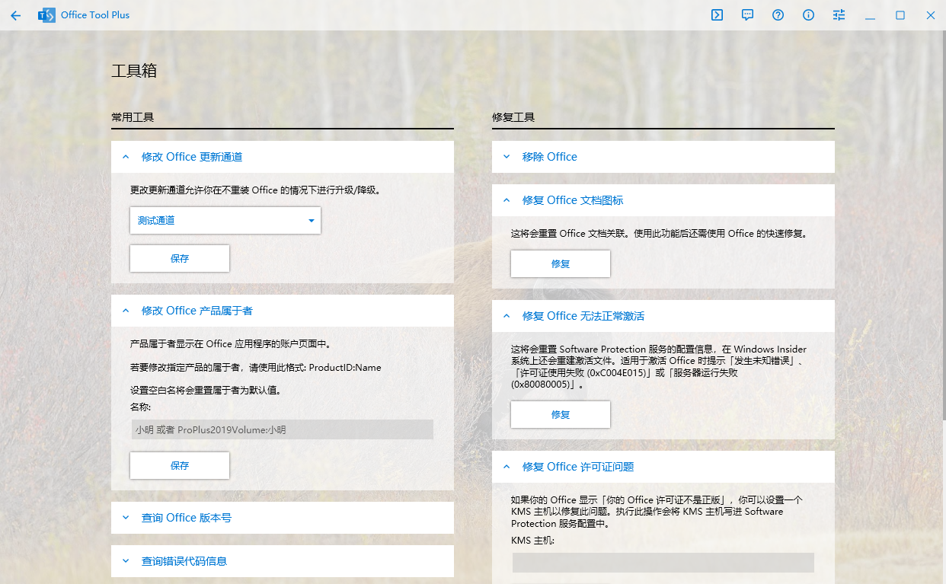Expand the 移除 Office section

[x=507, y=157]
